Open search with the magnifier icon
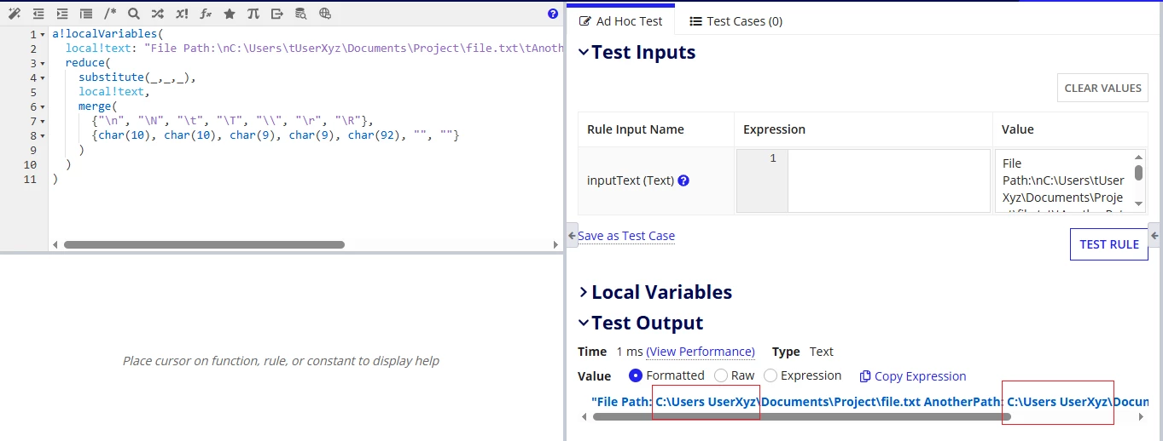 pos(134,14)
